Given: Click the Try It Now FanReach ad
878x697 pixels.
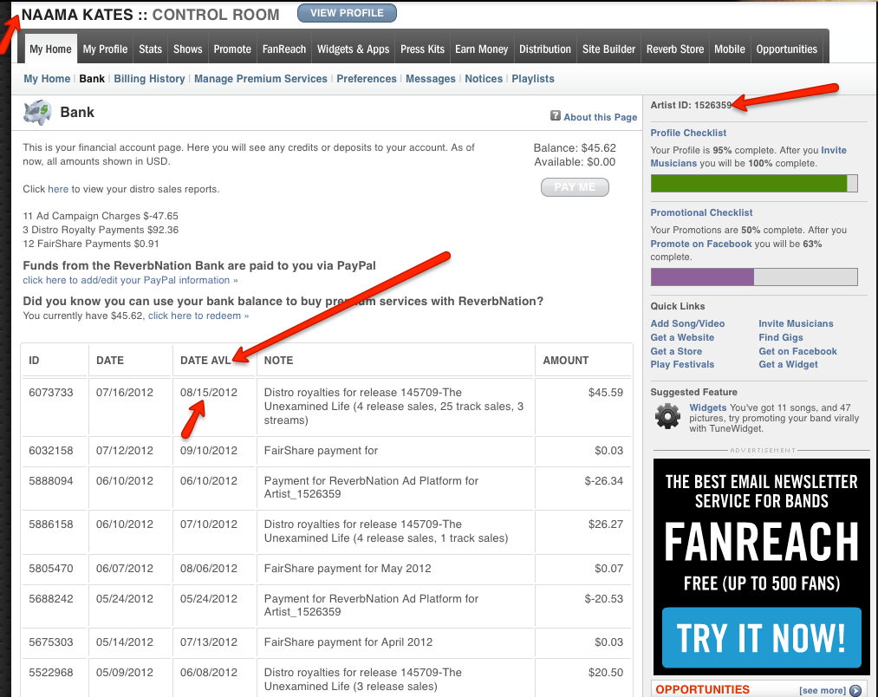Looking at the screenshot, I should pos(761,638).
